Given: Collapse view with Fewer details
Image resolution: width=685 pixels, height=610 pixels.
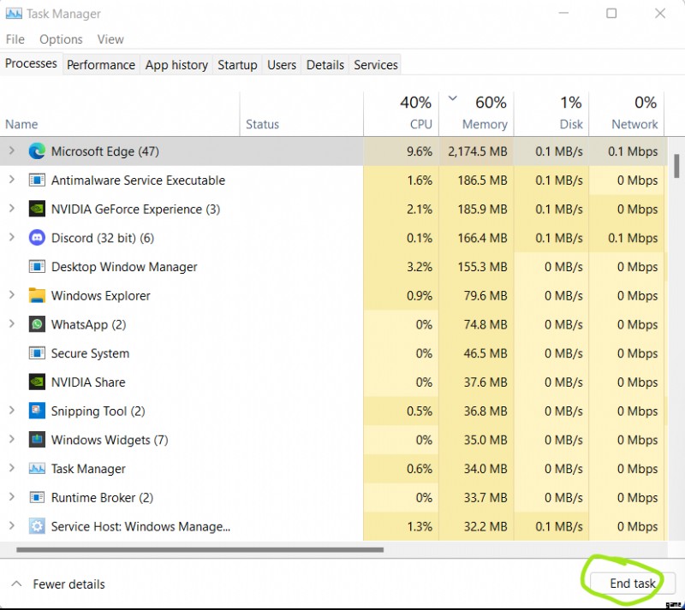Looking at the screenshot, I should tap(58, 583).
